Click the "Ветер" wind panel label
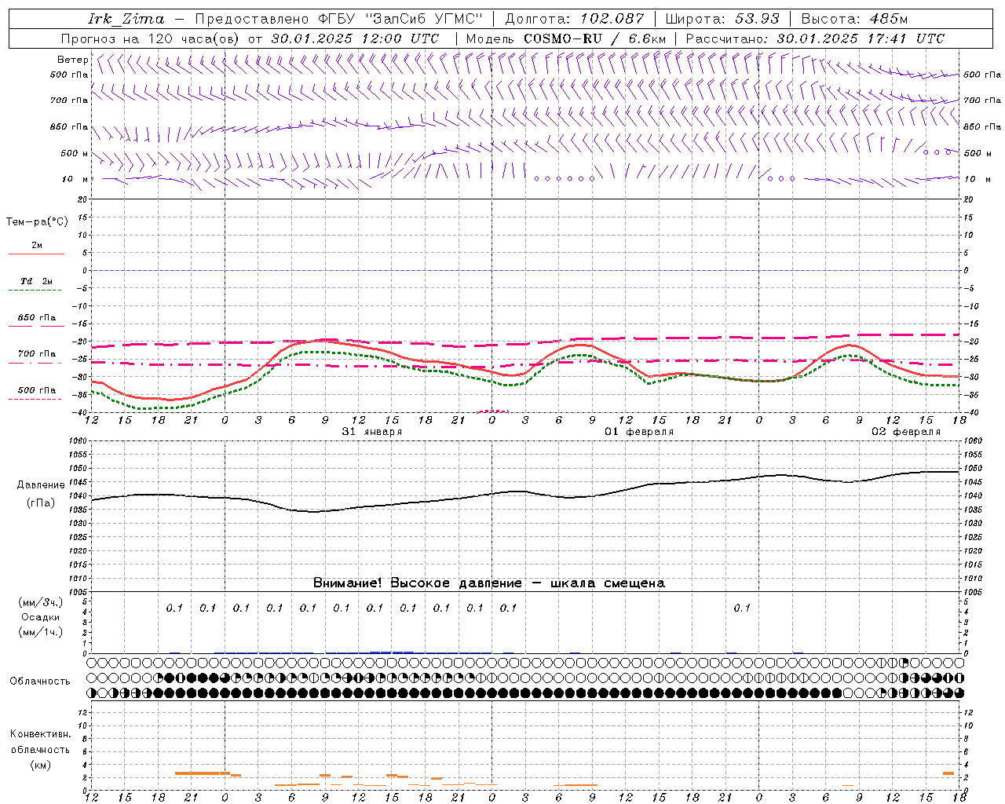This screenshot has width=1005, height=804. tap(72, 60)
